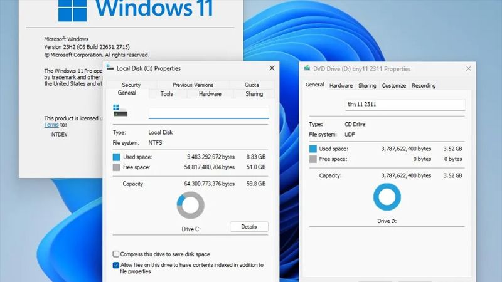Click the Details button under Drive C
The height and width of the screenshot is (282, 502).
(248, 227)
